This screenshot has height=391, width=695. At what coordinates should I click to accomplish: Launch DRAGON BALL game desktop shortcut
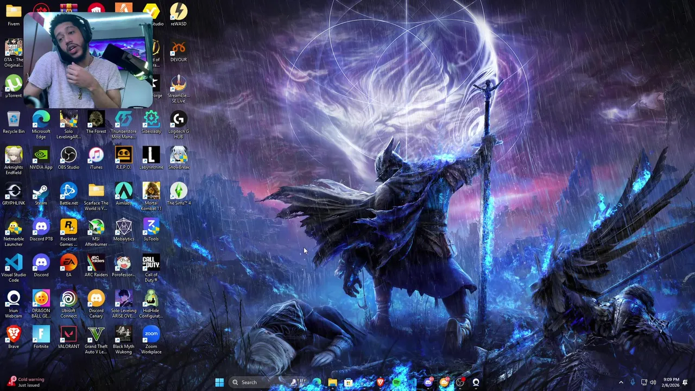coord(41,304)
